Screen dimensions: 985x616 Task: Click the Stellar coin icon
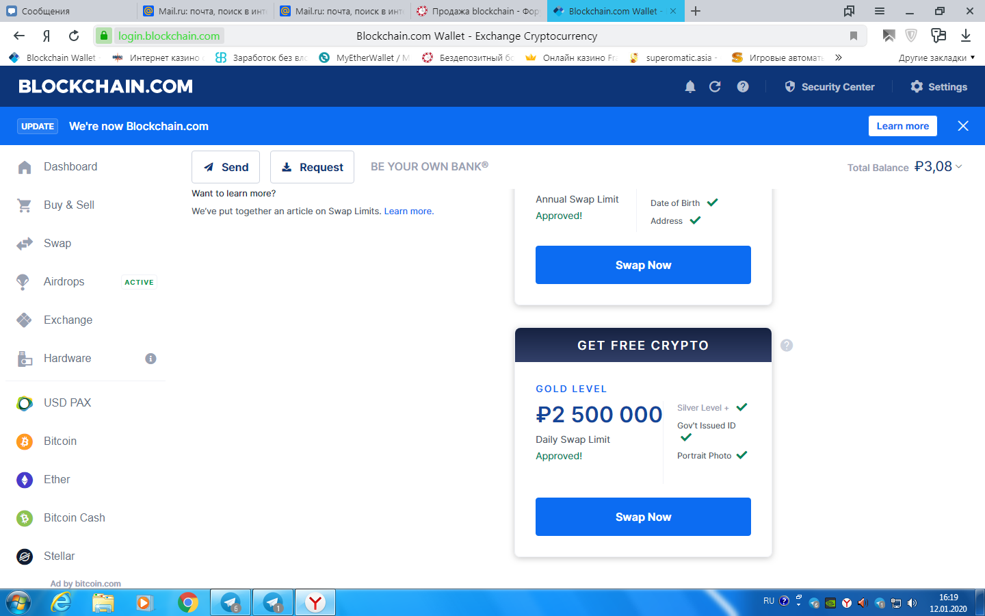coord(25,556)
